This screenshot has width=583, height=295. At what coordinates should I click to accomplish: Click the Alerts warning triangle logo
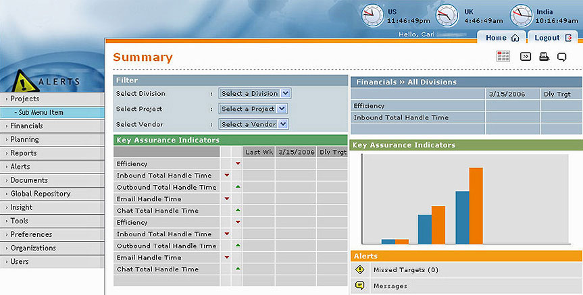pyautogui.click(x=25, y=82)
